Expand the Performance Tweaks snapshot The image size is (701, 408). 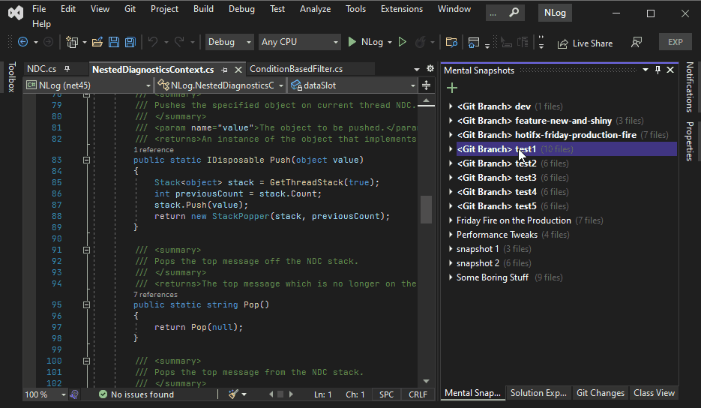451,235
